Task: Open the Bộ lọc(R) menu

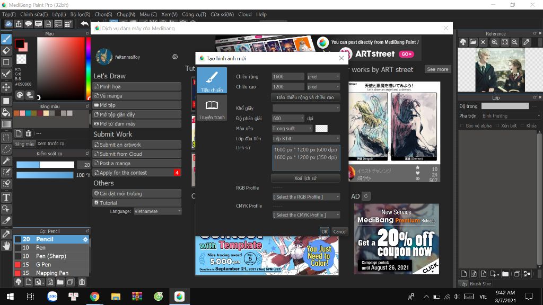Action: 81,14
